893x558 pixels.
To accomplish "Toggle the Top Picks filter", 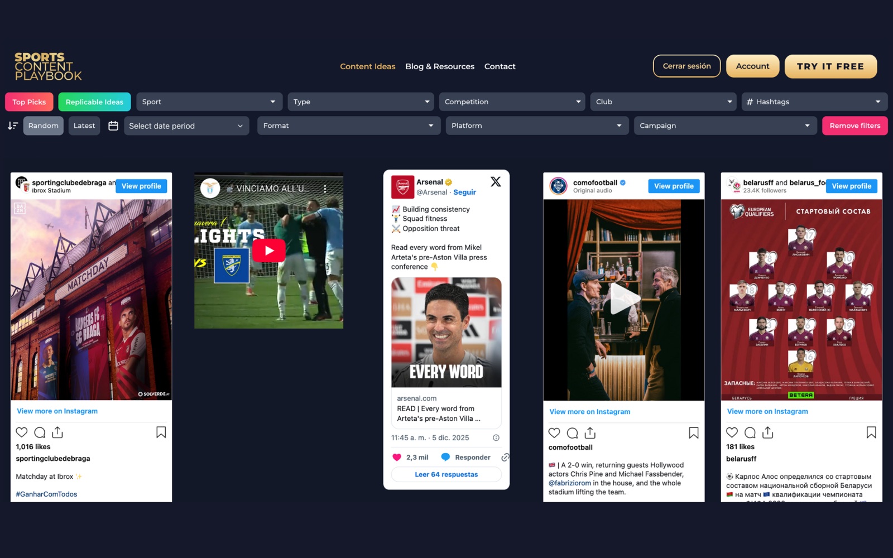I will pos(29,102).
